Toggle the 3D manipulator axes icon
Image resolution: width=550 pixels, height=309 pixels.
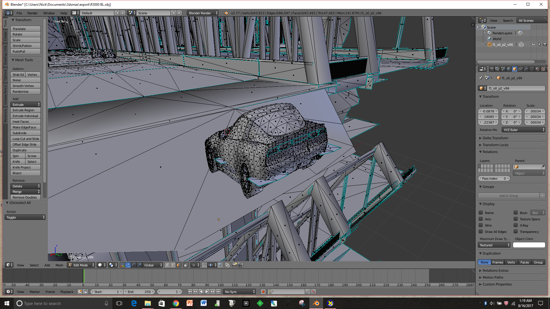[122, 265]
